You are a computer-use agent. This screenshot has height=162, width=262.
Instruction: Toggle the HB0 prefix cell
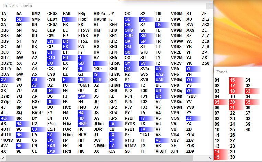point(82,123)
